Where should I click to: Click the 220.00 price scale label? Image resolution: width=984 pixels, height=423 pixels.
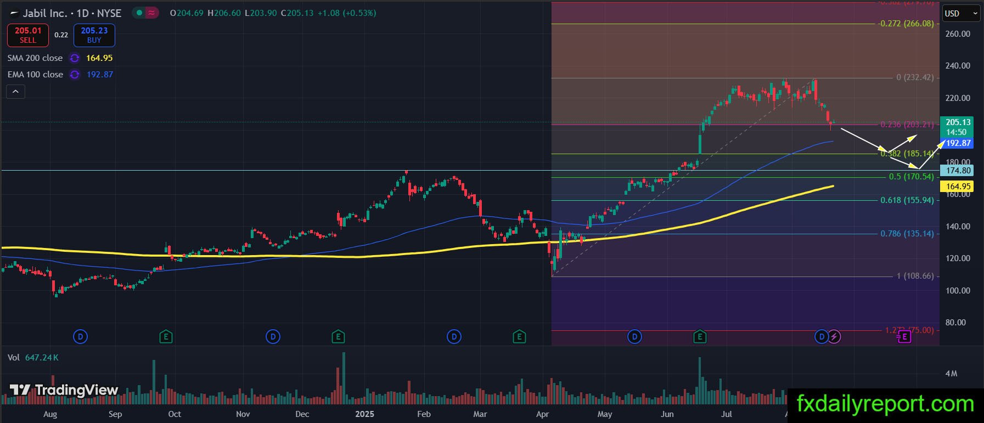click(x=958, y=98)
